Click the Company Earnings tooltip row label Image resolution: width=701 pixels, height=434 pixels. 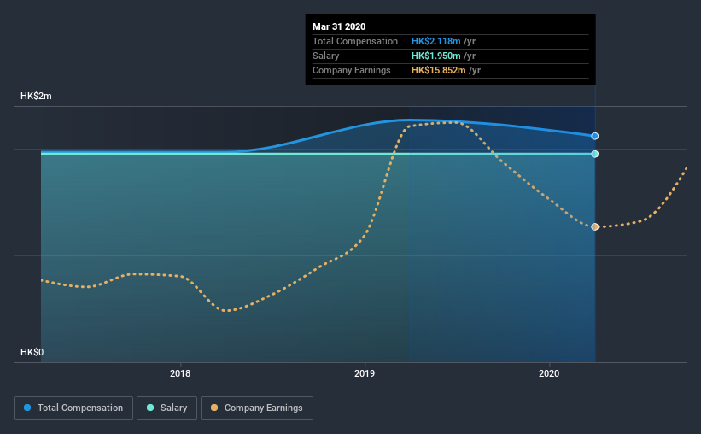(352, 70)
